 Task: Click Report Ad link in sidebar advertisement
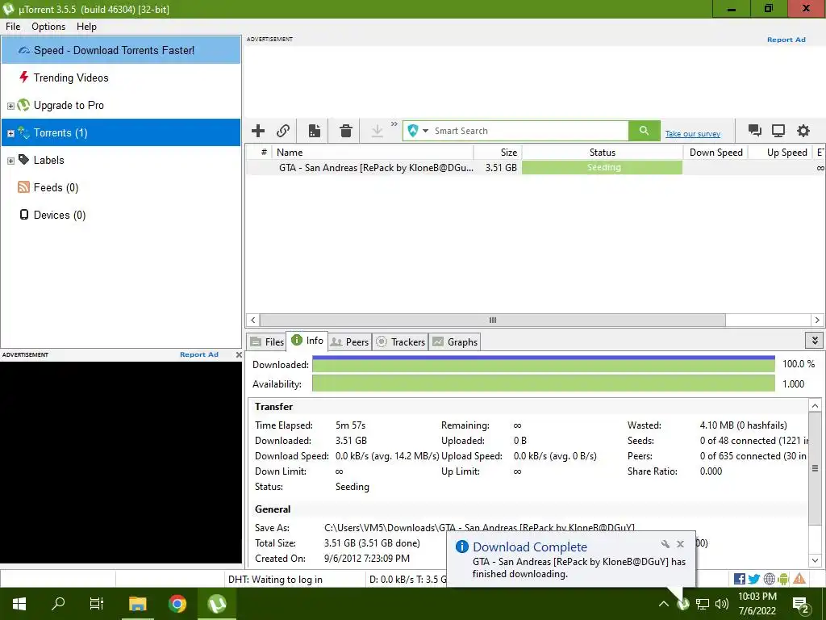point(198,354)
